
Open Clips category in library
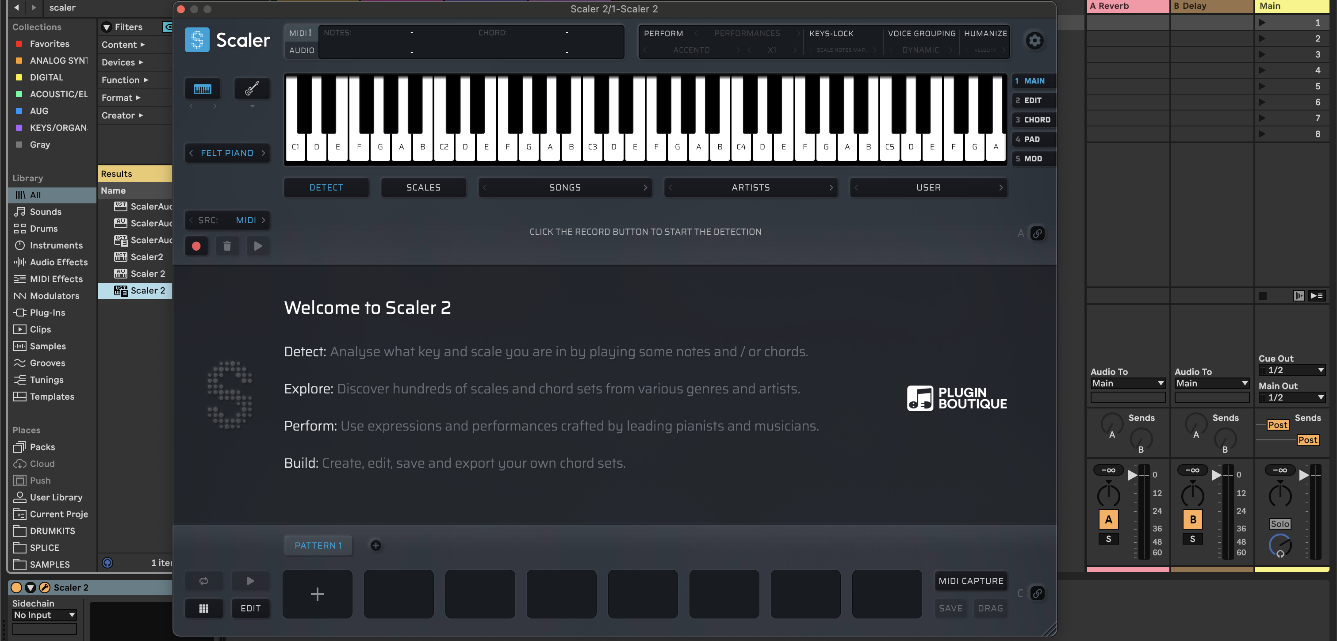pos(40,329)
